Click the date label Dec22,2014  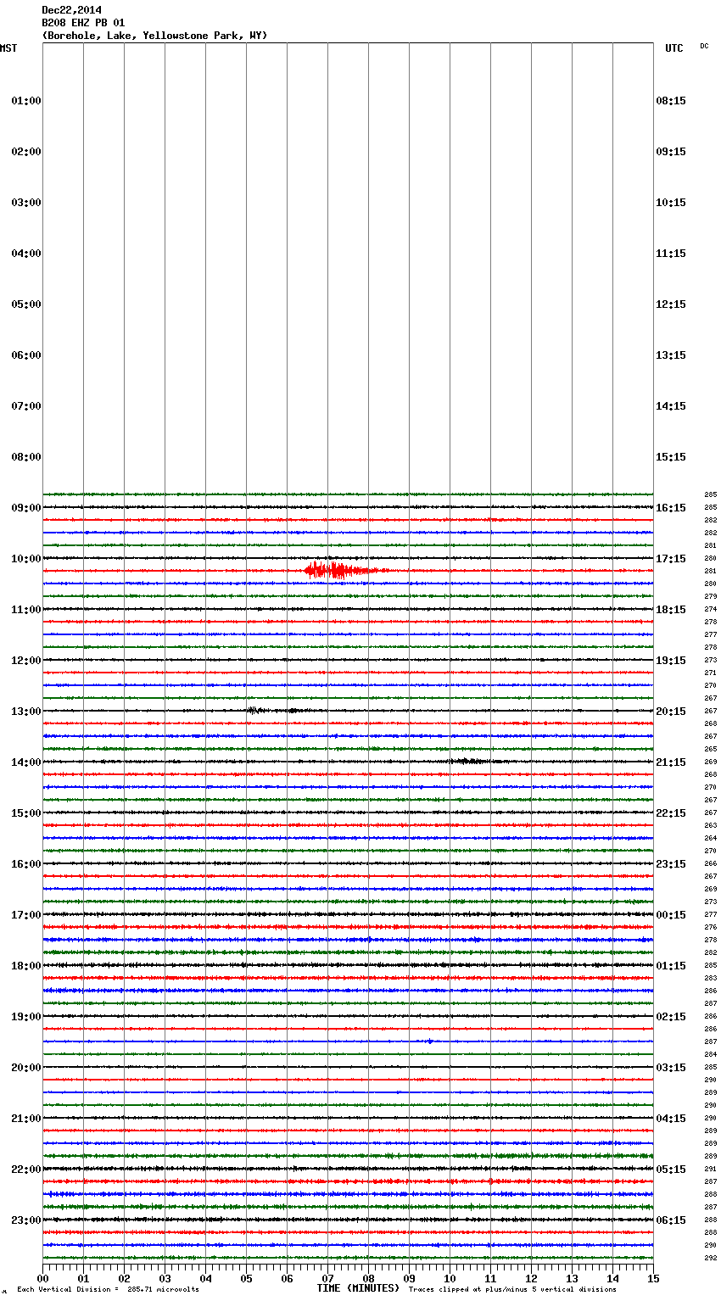click(71, 10)
